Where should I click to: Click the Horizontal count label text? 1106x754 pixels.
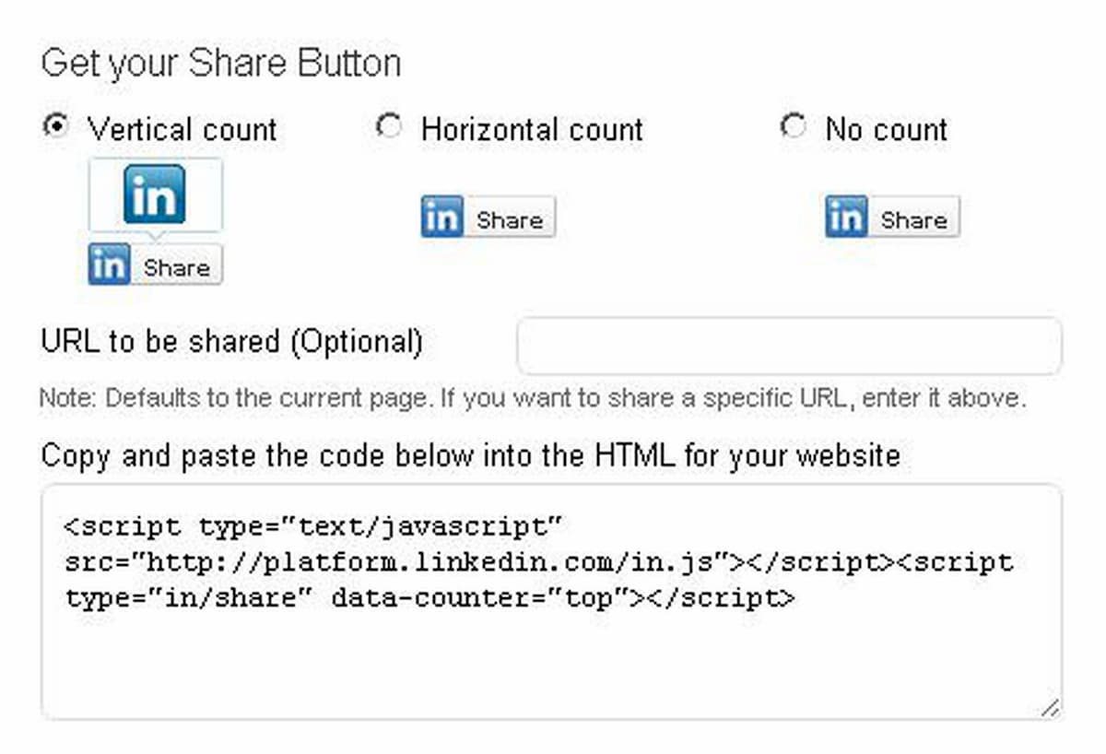click(x=532, y=129)
